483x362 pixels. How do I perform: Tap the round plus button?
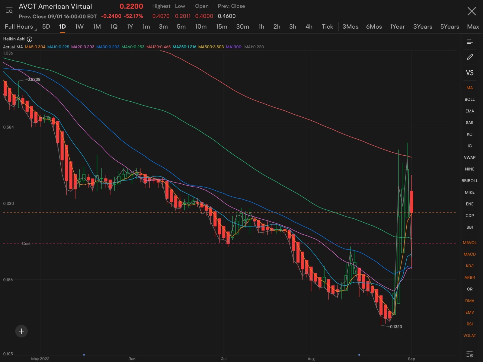[21, 331]
